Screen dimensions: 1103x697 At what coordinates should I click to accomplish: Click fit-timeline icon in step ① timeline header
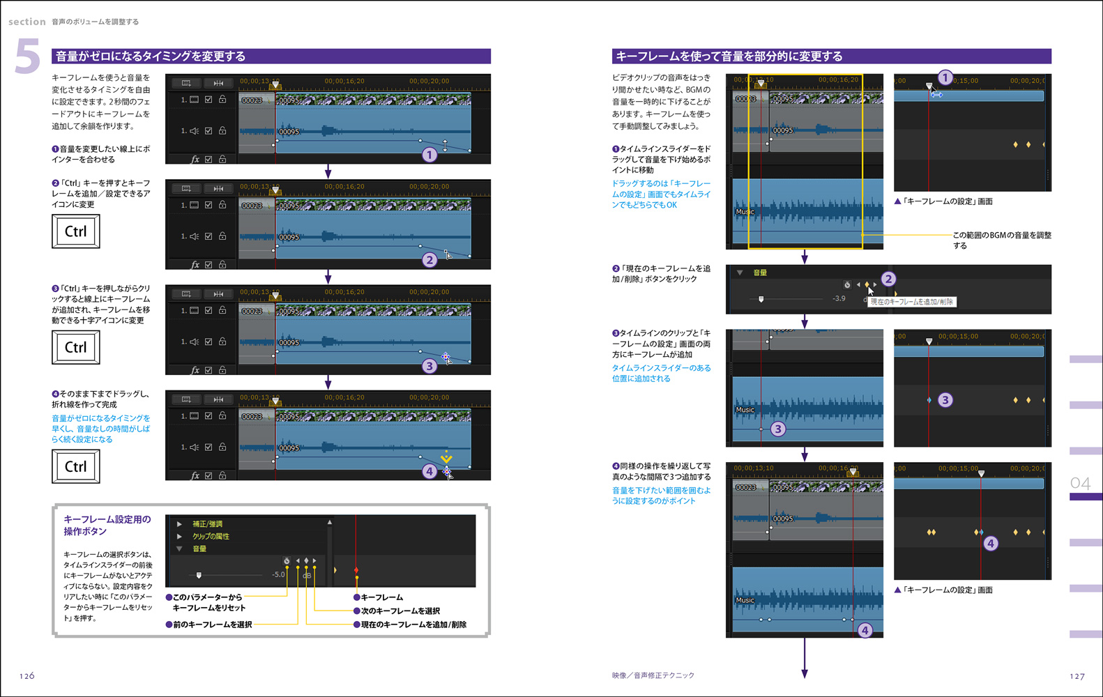[218, 83]
